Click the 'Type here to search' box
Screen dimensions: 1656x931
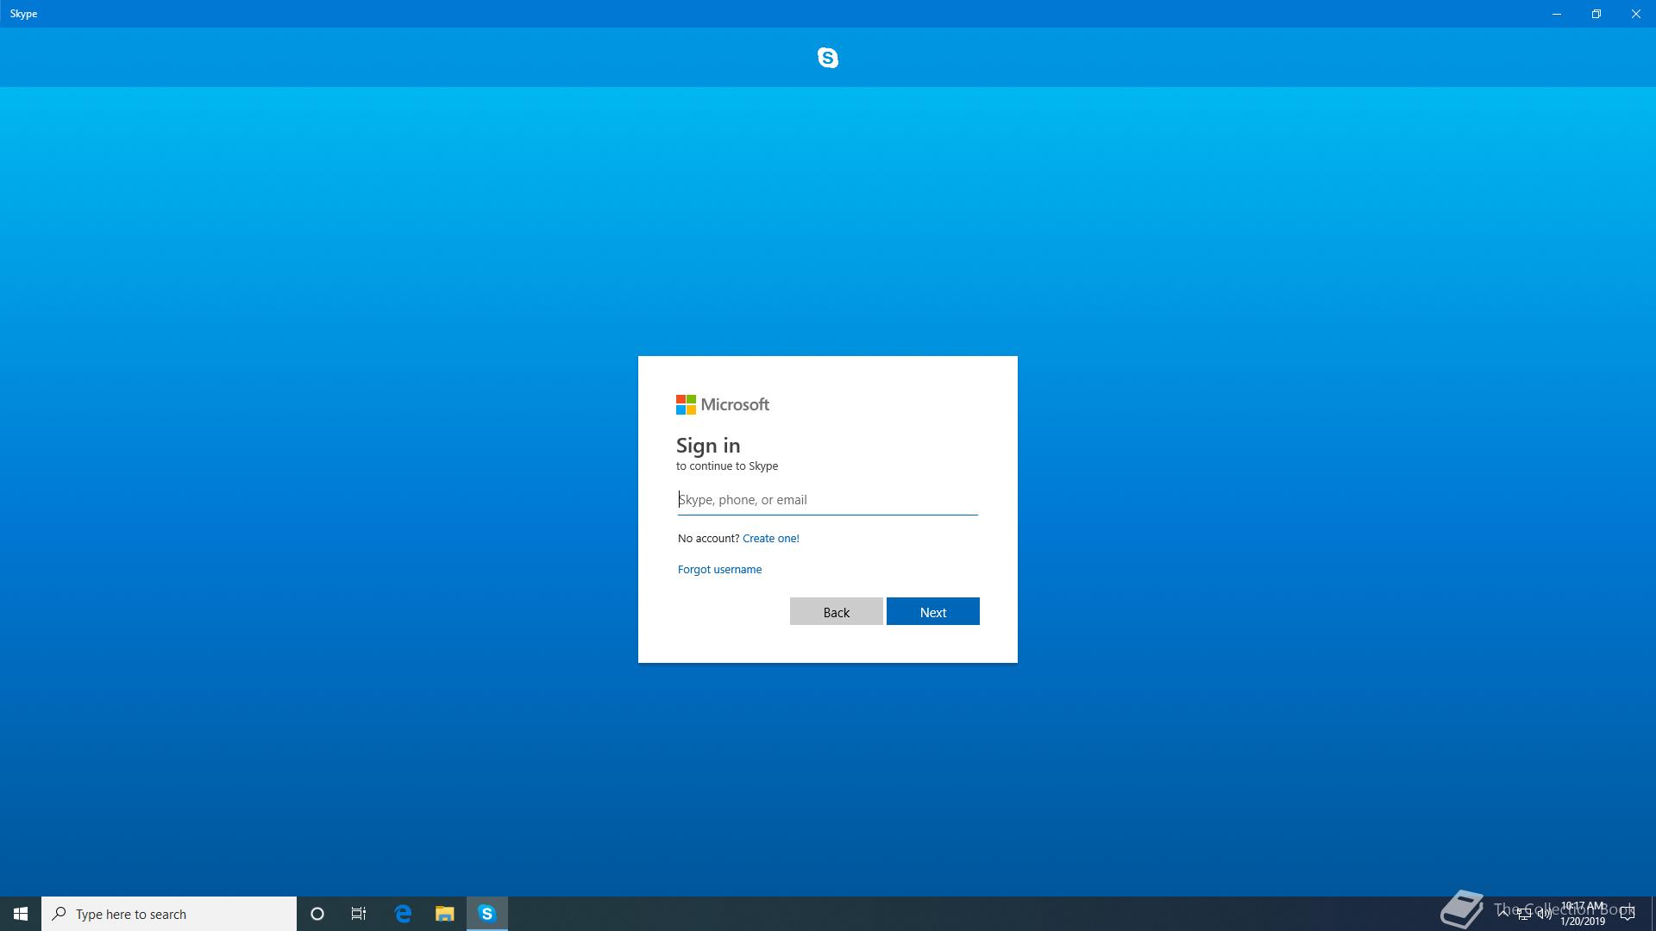(x=169, y=914)
